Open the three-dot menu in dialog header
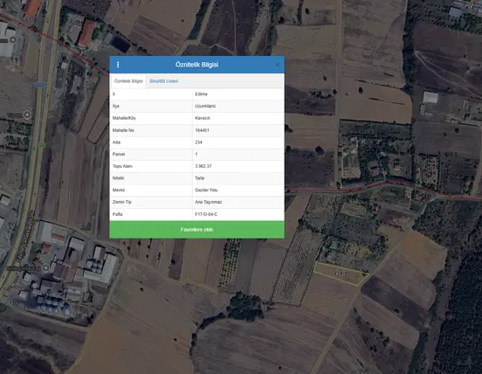The height and width of the screenshot is (374, 482). 118,65
